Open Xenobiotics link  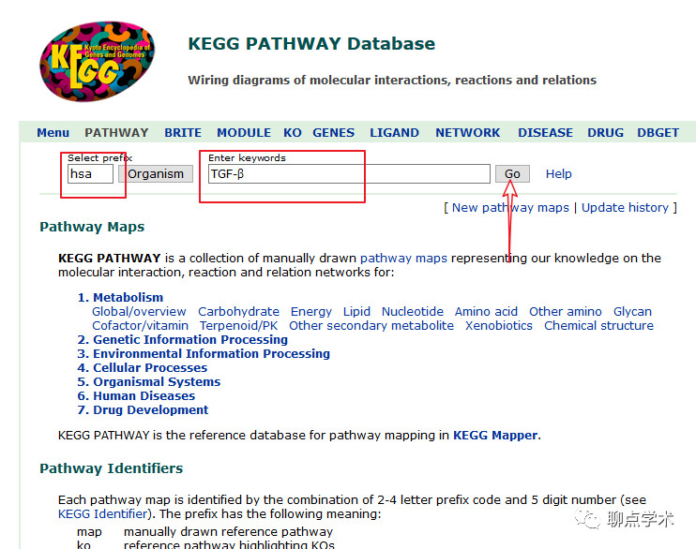[x=499, y=326]
